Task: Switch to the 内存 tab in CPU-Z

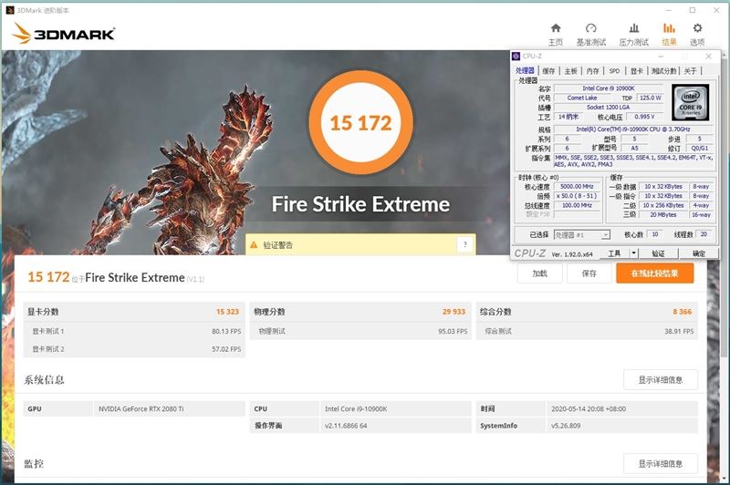Action: [x=592, y=71]
